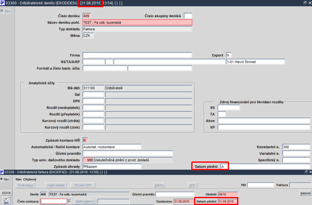Click the Má dáti account field 311100
Viewport: 312px width, 205px height.
coord(93,88)
